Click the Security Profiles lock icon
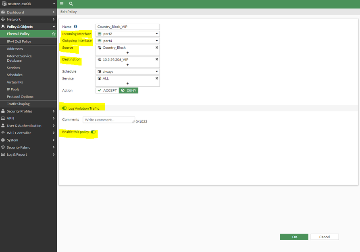360x252 pixels. click(x=3, y=111)
